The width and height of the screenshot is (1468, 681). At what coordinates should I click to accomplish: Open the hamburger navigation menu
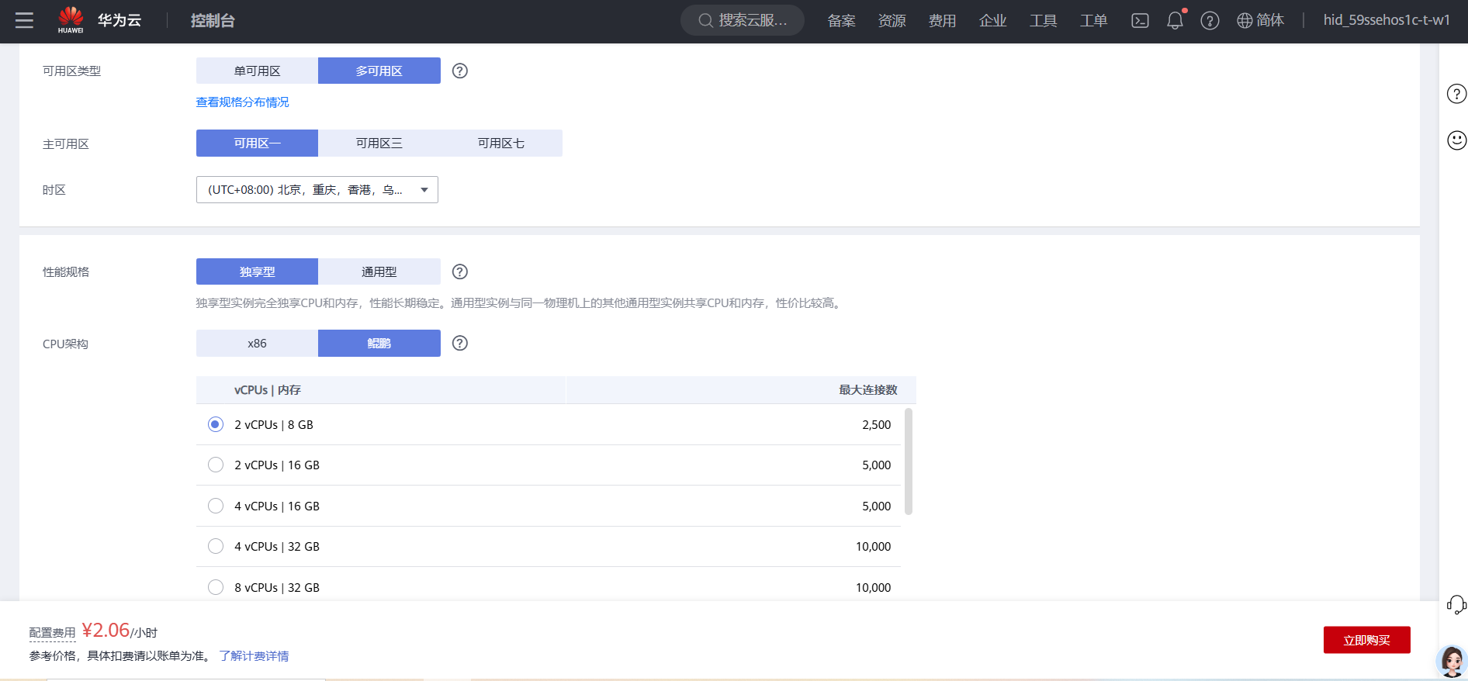point(24,20)
